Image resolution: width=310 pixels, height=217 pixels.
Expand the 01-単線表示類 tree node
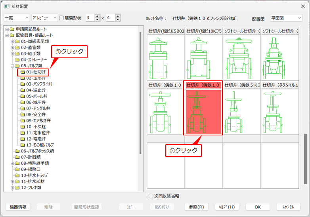(x=12, y=42)
